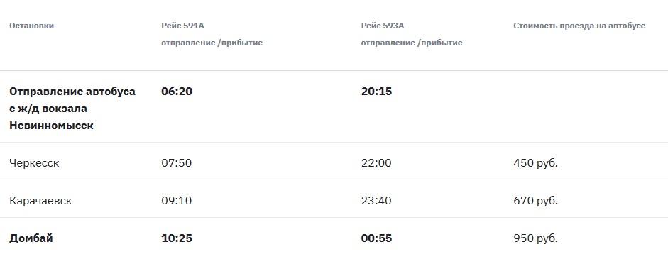This screenshot has height=259, width=668.
Task: Click the 950 руб. fare
Action: [535, 238]
